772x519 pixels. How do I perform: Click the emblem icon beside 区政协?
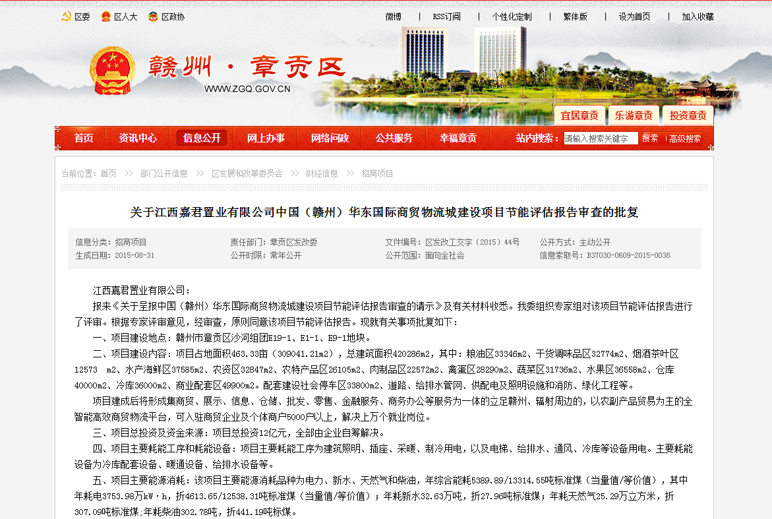[153, 16]
